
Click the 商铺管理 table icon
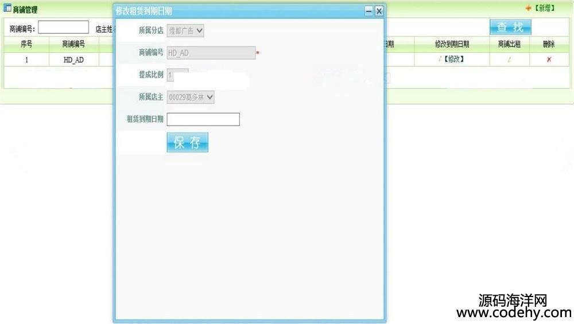[7, 8]
